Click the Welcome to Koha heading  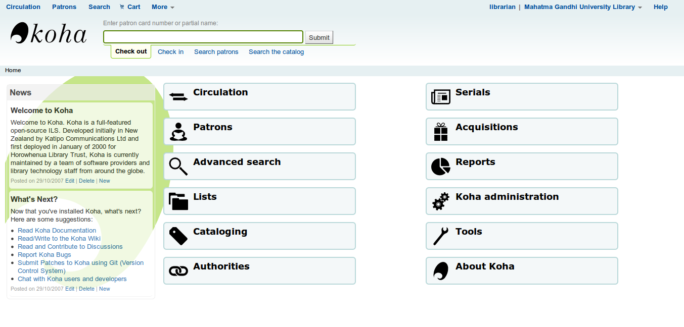(41, 111)
